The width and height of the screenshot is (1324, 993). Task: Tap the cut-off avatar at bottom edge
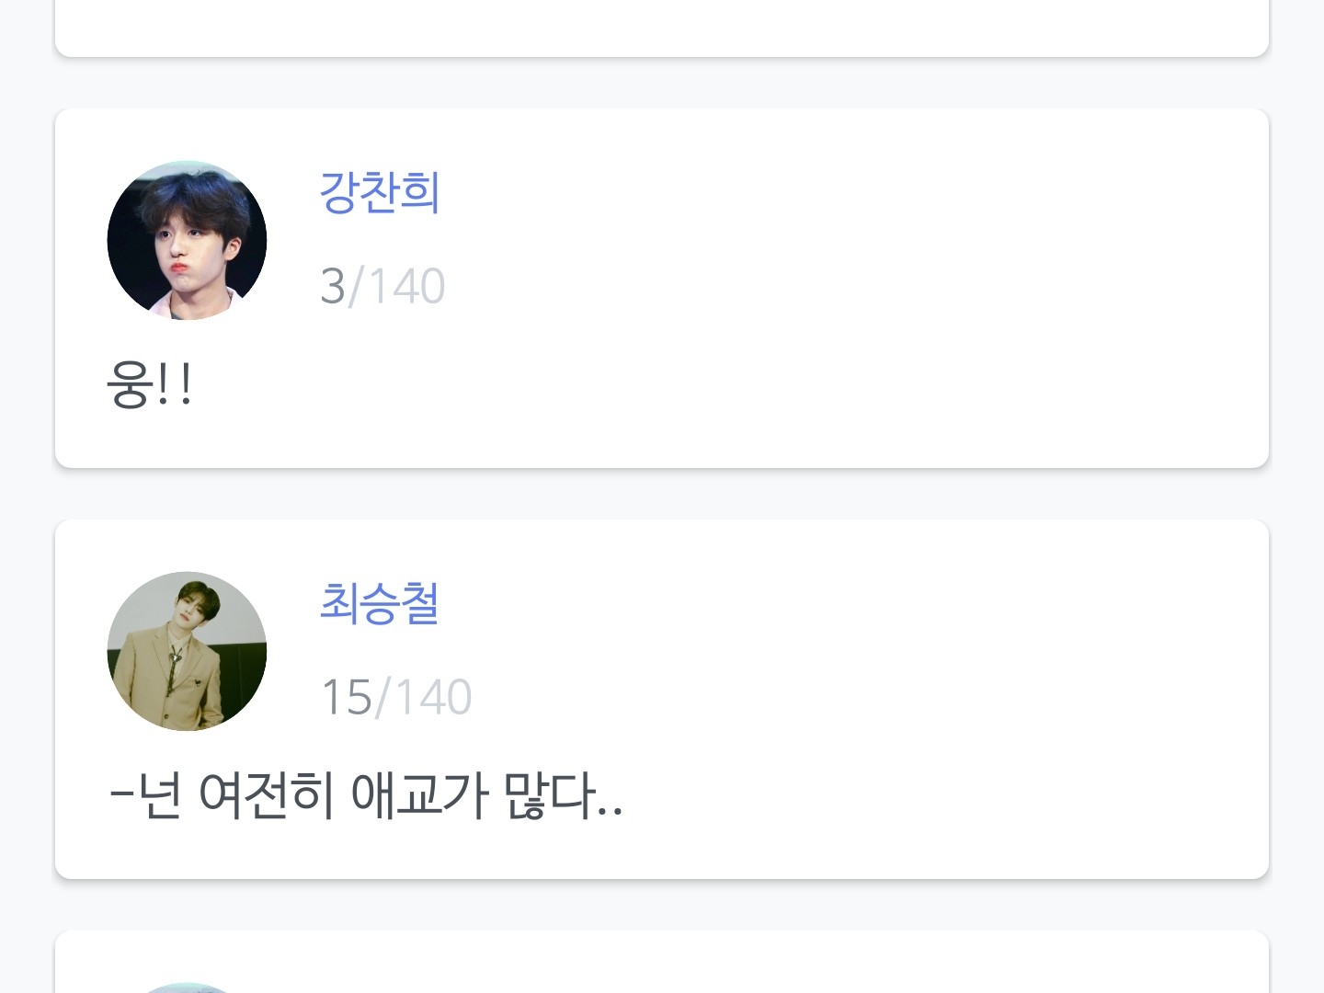[x=187, y=987]
